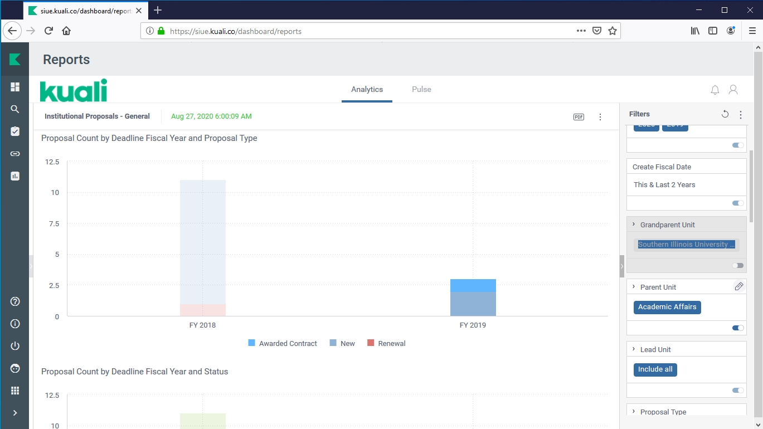Export the dashboard as PDF
This screenshot has height=429, width=763.
pyautogui.click(x=579, y=117)
